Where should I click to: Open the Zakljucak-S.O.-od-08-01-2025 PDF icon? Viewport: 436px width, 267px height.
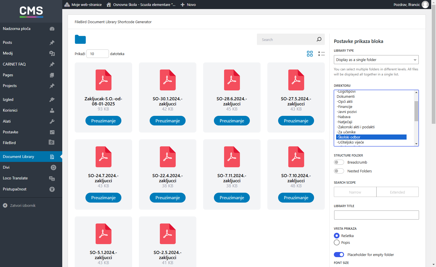point(104,80)
